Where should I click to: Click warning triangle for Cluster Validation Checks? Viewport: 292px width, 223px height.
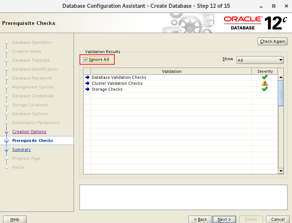[x=265, y=83]
